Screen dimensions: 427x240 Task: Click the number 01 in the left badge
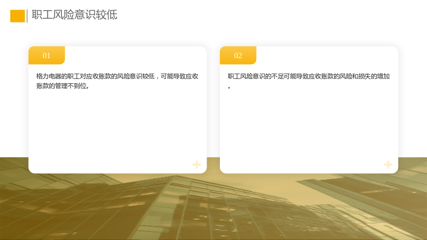tap(46, 55)
